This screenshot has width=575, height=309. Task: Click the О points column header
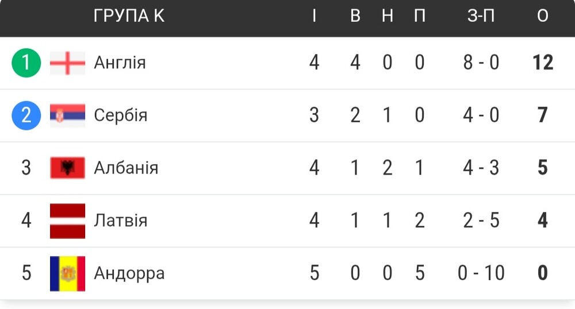[x=543, y=16]
